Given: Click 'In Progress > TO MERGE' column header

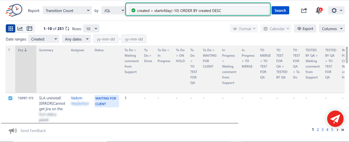Looking at the screenshot, I should point(248,58).
